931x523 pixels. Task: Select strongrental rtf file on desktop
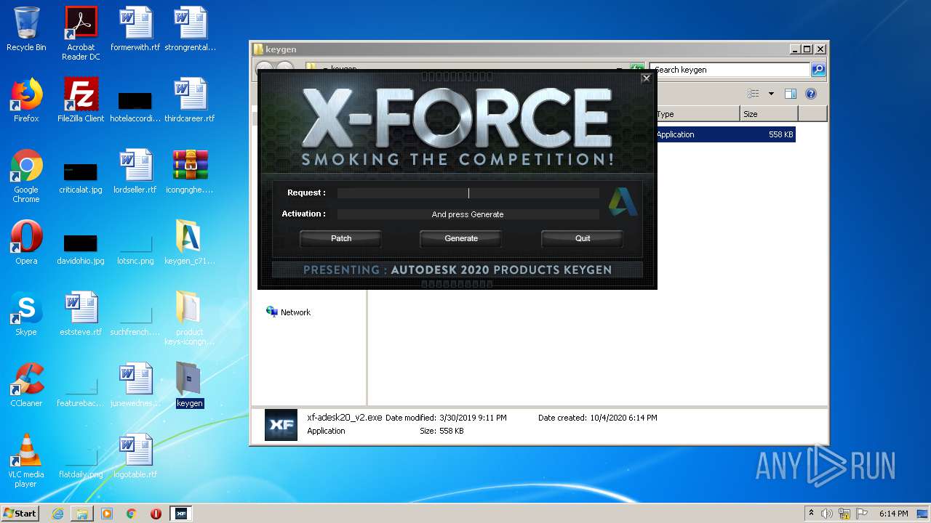tap(190, 29)
